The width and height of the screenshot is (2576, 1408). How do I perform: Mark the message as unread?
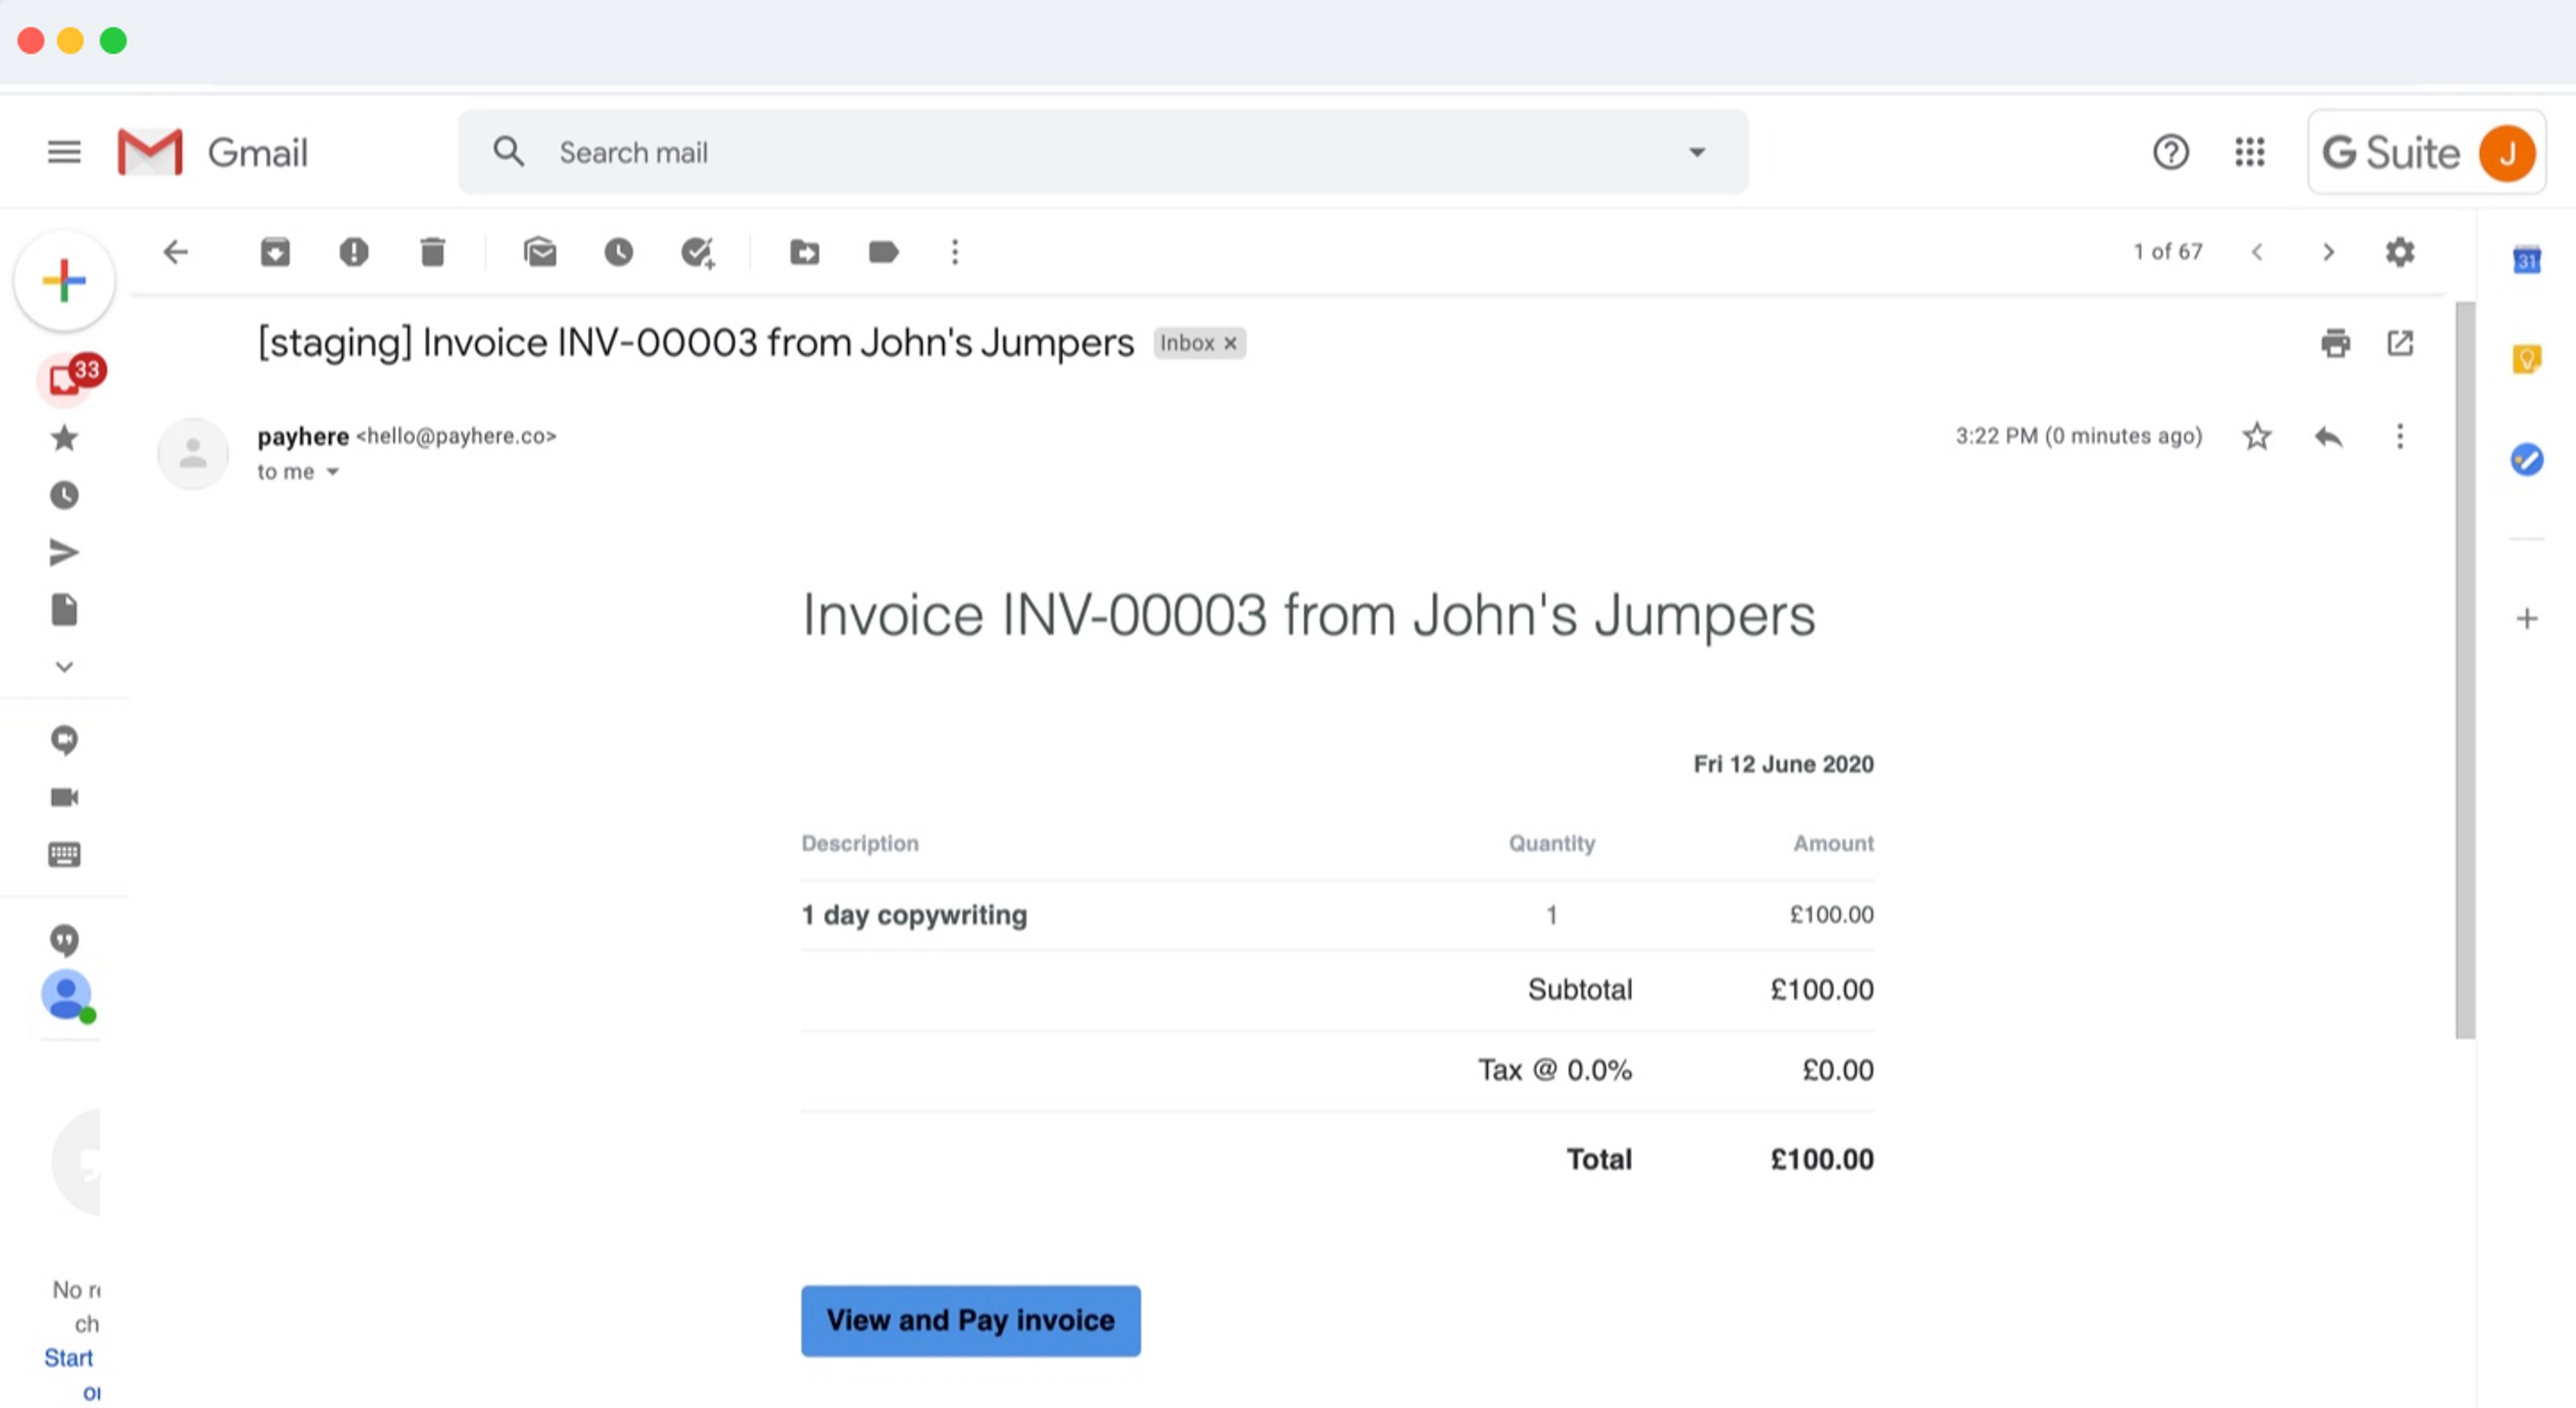[x=540, y=252]
